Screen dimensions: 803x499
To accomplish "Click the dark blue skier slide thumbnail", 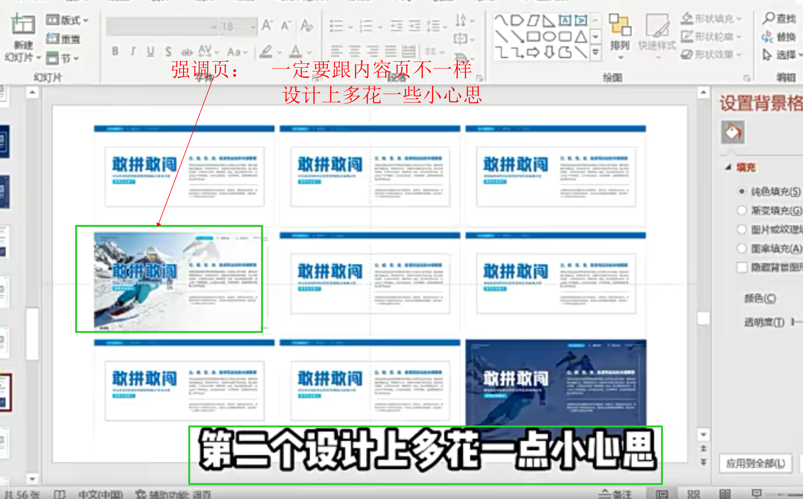I will click(x=555, y=382).
